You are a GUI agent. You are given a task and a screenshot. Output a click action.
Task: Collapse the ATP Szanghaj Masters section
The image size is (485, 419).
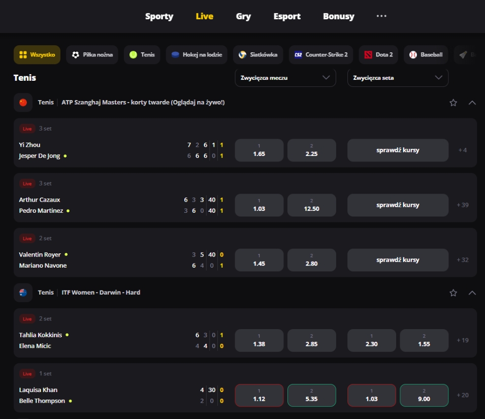(472, 103)
